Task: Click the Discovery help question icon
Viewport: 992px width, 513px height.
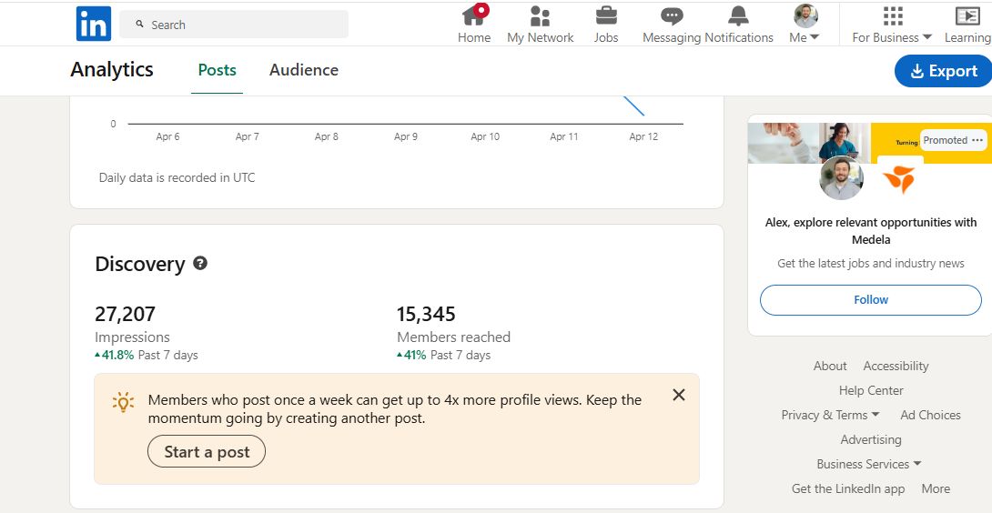Action: 200,263
